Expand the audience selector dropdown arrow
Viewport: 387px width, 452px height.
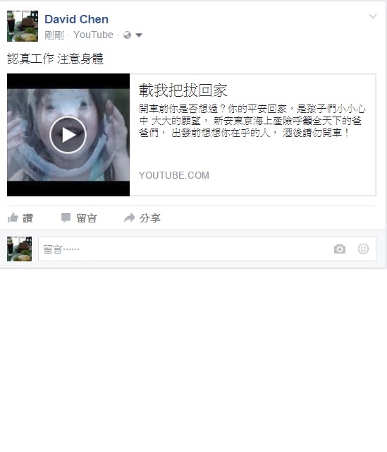point(139,35)
